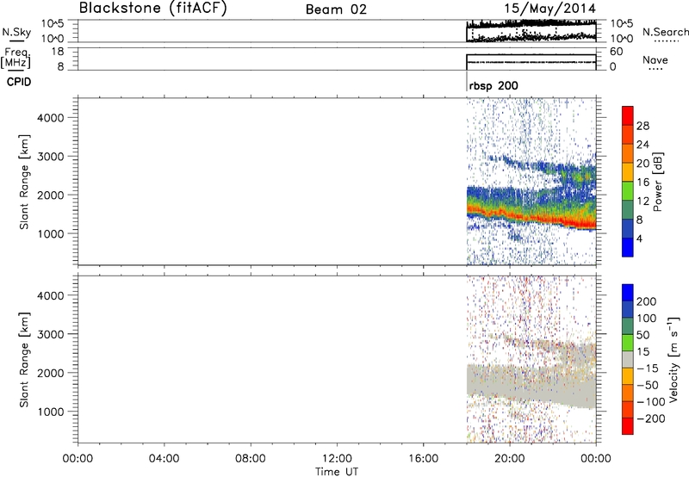Screen dimensions: 689x477
Task: Click the 18 tick on the frequency axis
Action: [59, 52]
